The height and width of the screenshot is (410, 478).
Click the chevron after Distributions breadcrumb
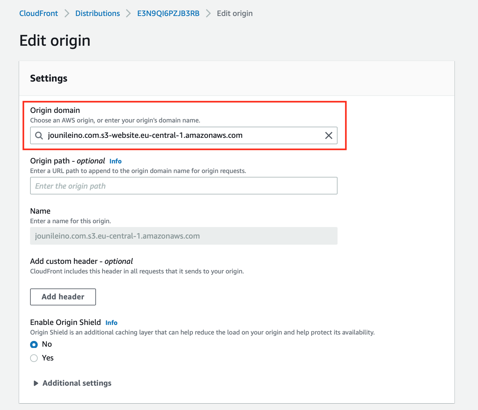click(129, 13)
